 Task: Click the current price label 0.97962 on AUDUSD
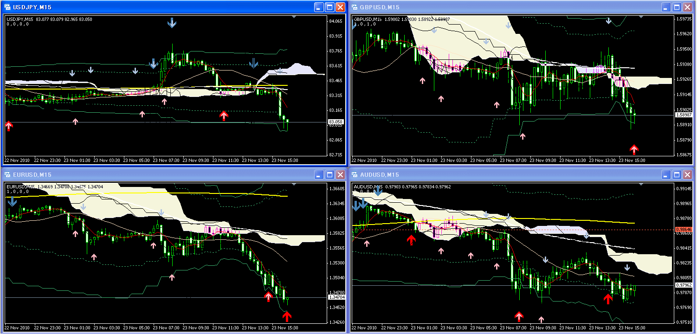click(x=683, y=285)
